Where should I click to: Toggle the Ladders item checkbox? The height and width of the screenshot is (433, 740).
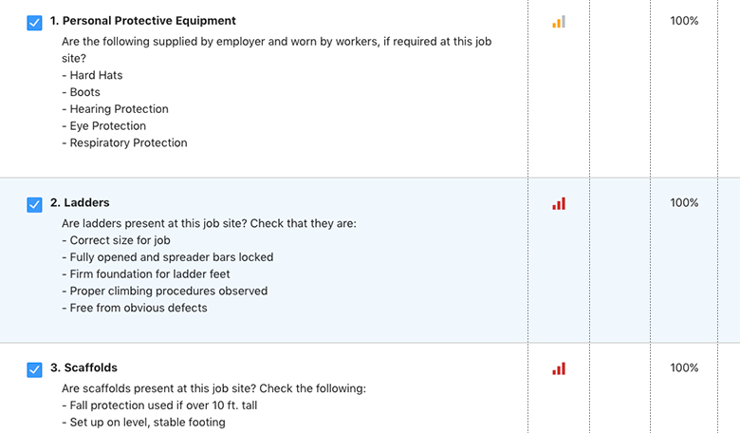pyautogui.click(x=35, y=204)
